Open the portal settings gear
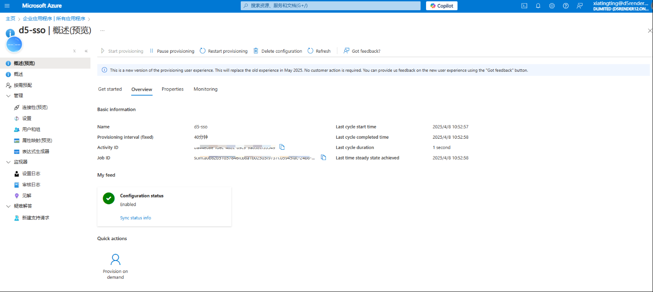The height and width of the screenshot is (292, 653). (552, 6)
